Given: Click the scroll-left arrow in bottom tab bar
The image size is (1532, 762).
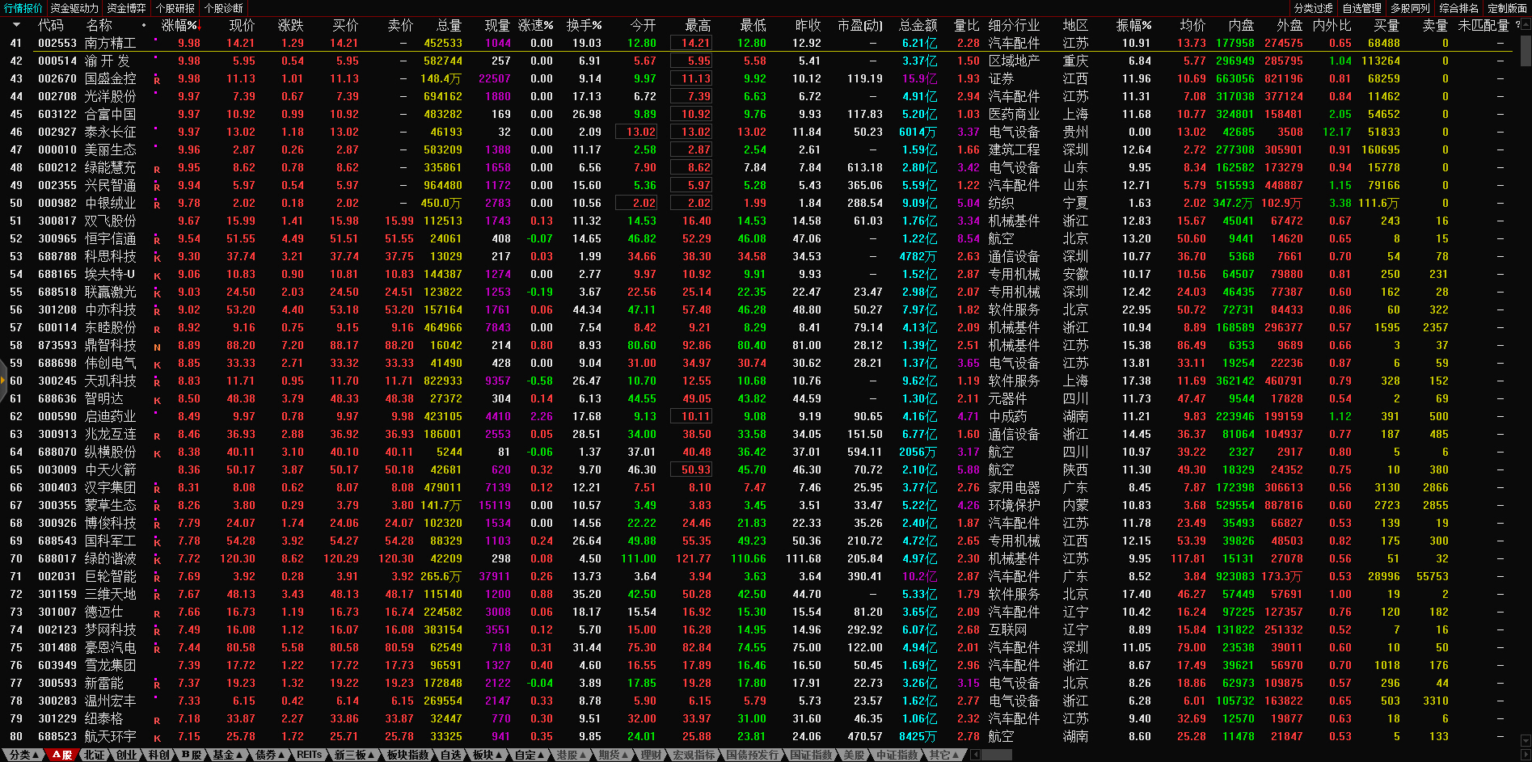Looking at the screenshot, I should click(976, 755).
